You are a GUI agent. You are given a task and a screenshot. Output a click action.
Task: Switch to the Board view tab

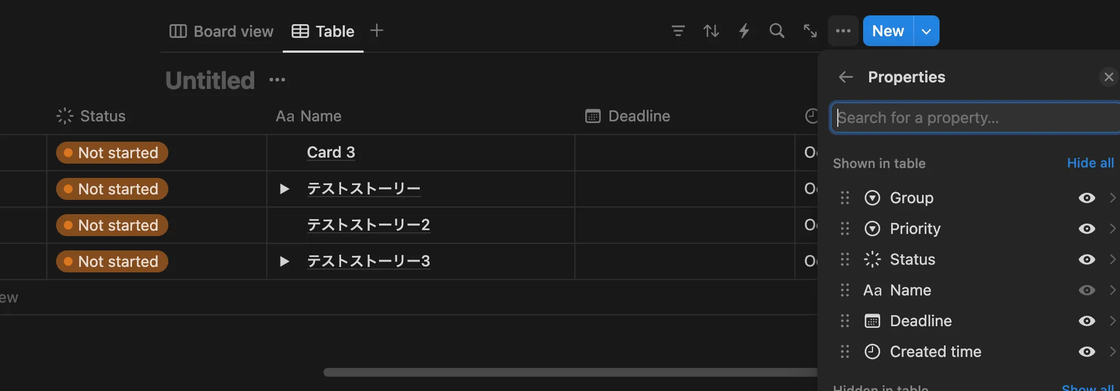(x=221, y=31)
